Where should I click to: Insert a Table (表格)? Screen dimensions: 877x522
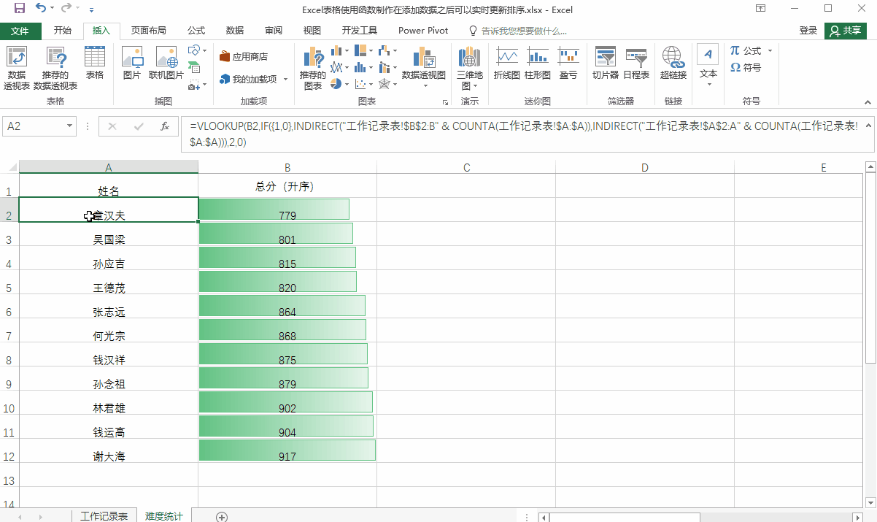coord(95,64)
